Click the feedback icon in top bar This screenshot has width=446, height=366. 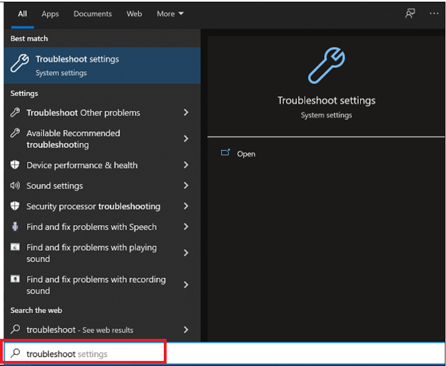[x=410, y=14]
